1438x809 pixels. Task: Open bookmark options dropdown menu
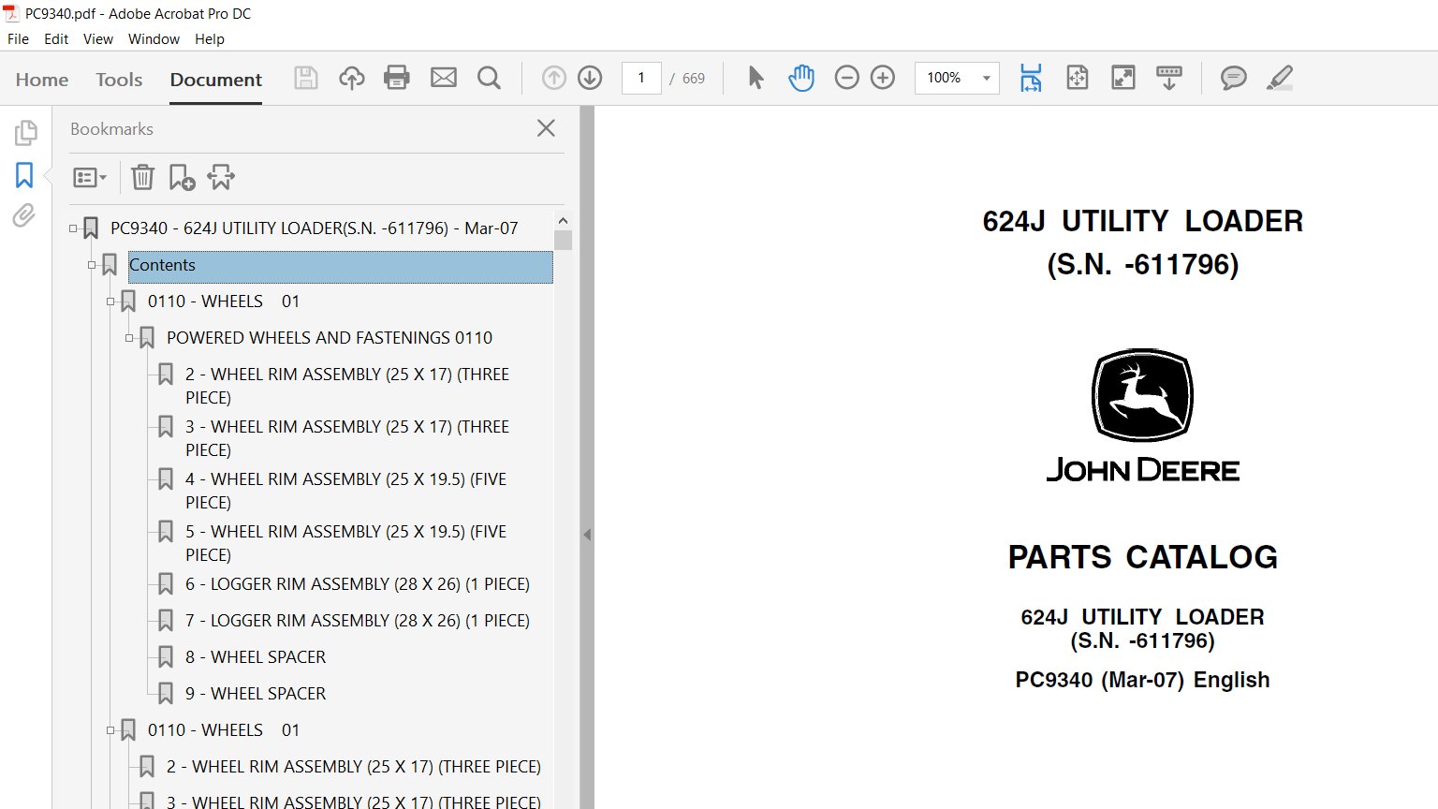pos(90,177)
